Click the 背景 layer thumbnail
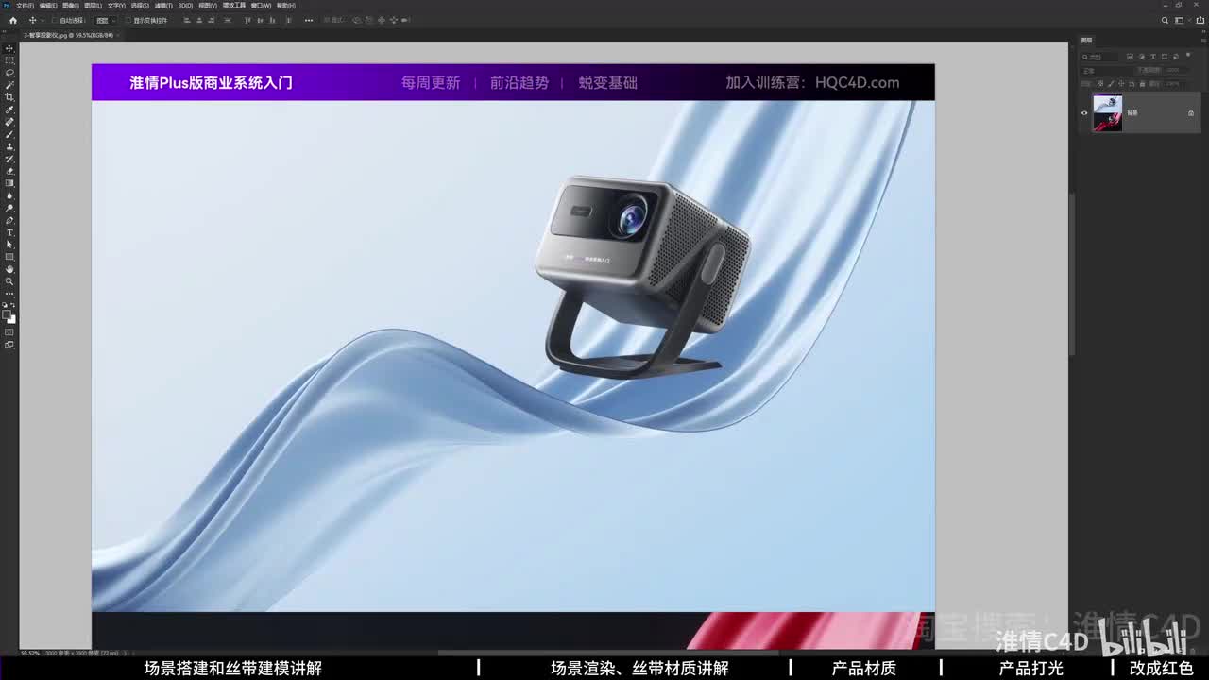Viewport: 1209px width, 680px height. 1107,112
